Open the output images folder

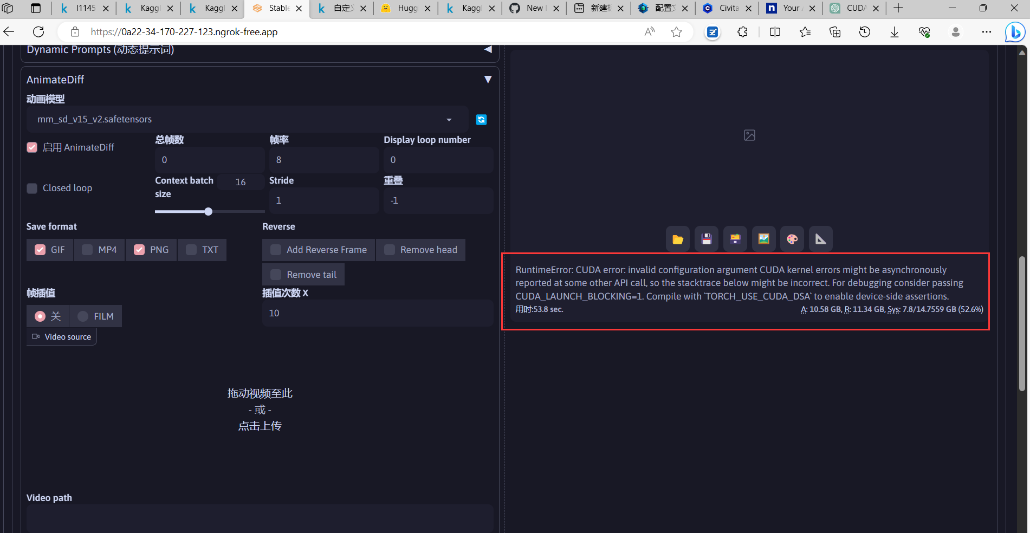(677, 238)
